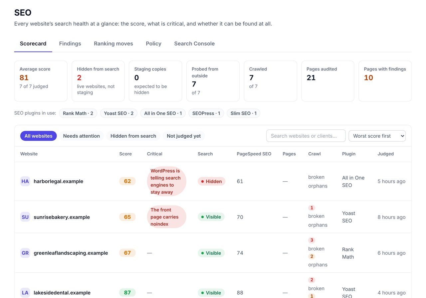Image resolution: width=426 pixels, height=298 pixels.
Task: Open the Hidden from search summary card
Action: click(98, 81)
